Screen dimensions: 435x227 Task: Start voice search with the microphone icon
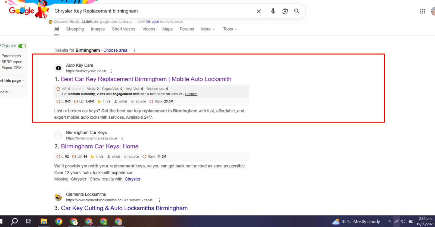273,11
